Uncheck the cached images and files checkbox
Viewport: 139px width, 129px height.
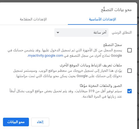[x=130, y=91]
